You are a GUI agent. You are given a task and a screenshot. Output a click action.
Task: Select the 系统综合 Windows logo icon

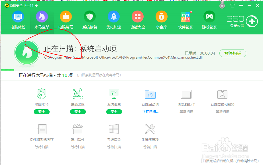[x=114, y=129]
